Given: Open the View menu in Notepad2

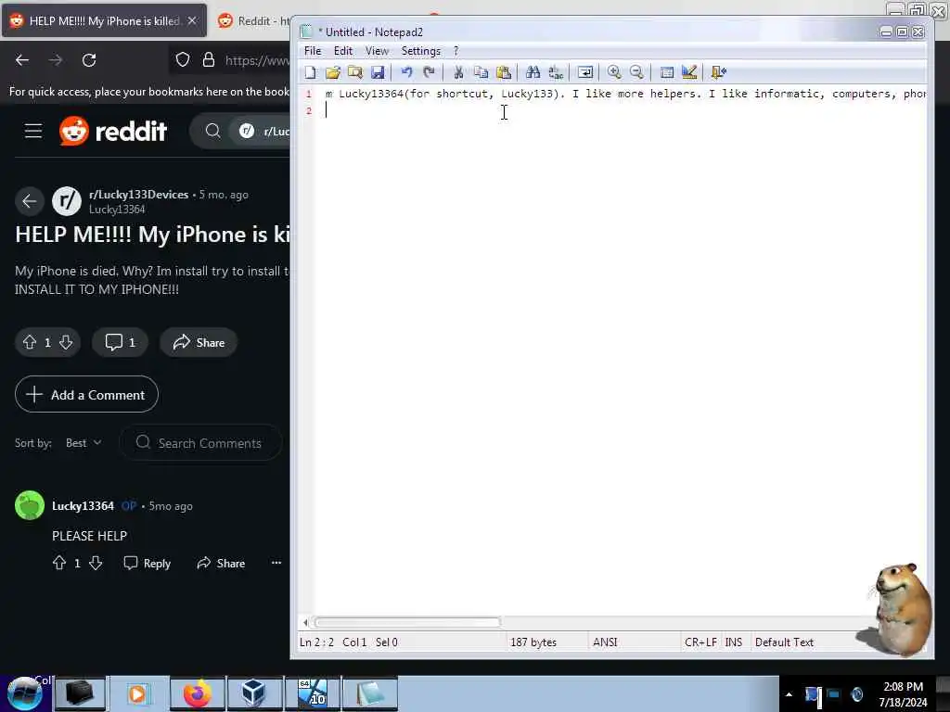Looking at the screenshot, I should pyautogui.click(x=377, y=51).
